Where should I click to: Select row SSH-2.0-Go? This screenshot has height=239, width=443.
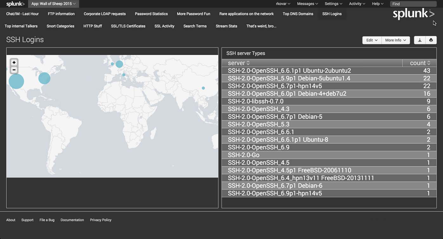tap(329, 155)
